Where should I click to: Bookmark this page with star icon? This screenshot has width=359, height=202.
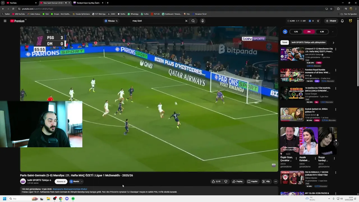[331, 9]
